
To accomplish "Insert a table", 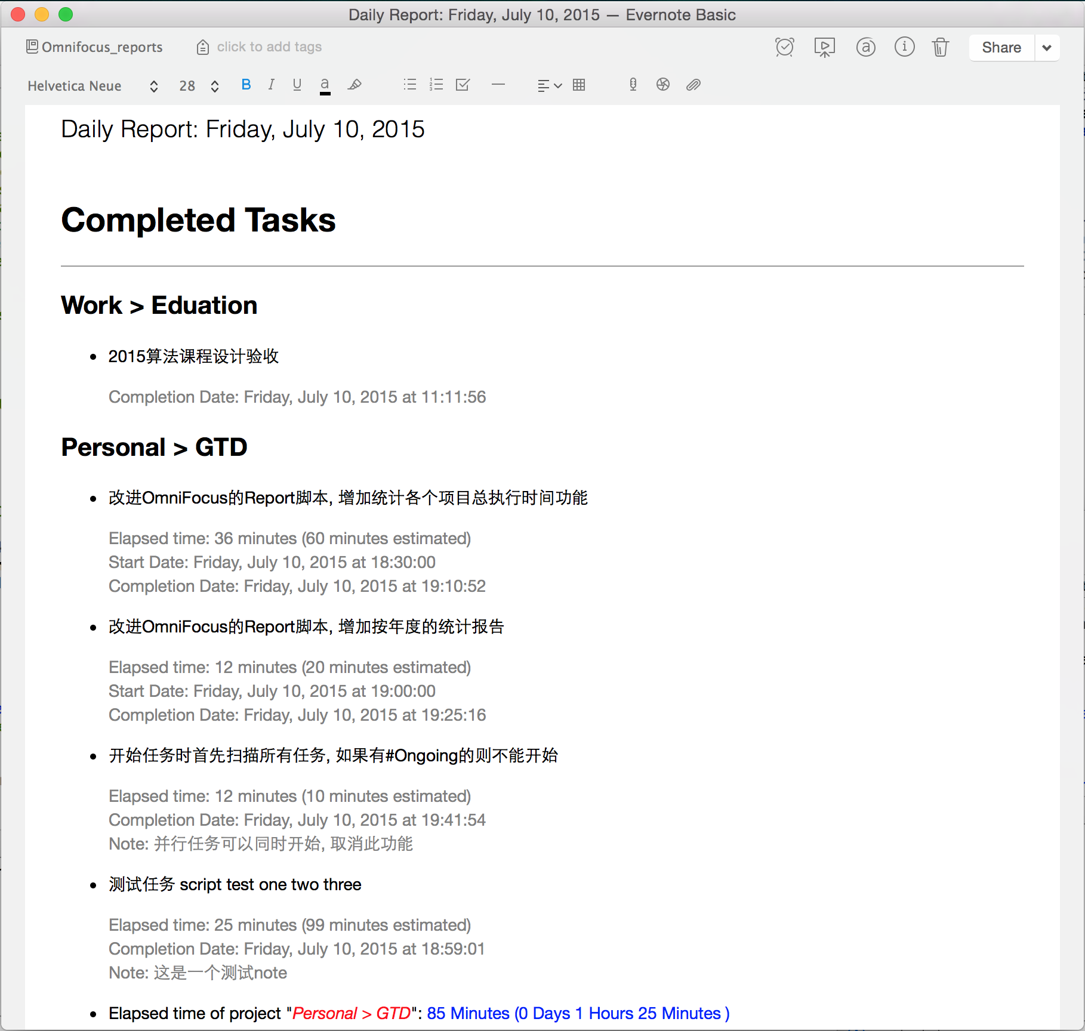I will tap(579, 85).
